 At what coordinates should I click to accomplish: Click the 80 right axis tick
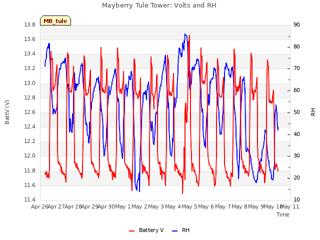[296, 46]
